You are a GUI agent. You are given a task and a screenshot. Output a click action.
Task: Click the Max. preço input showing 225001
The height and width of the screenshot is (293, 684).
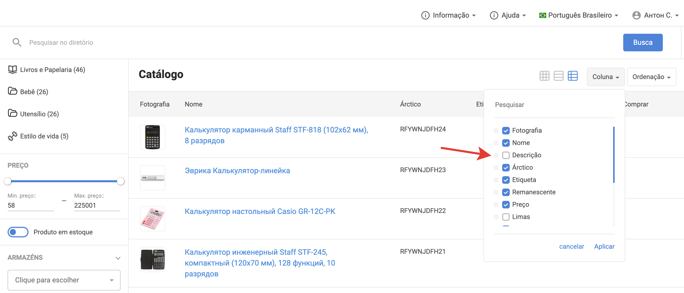click(97, 205)
